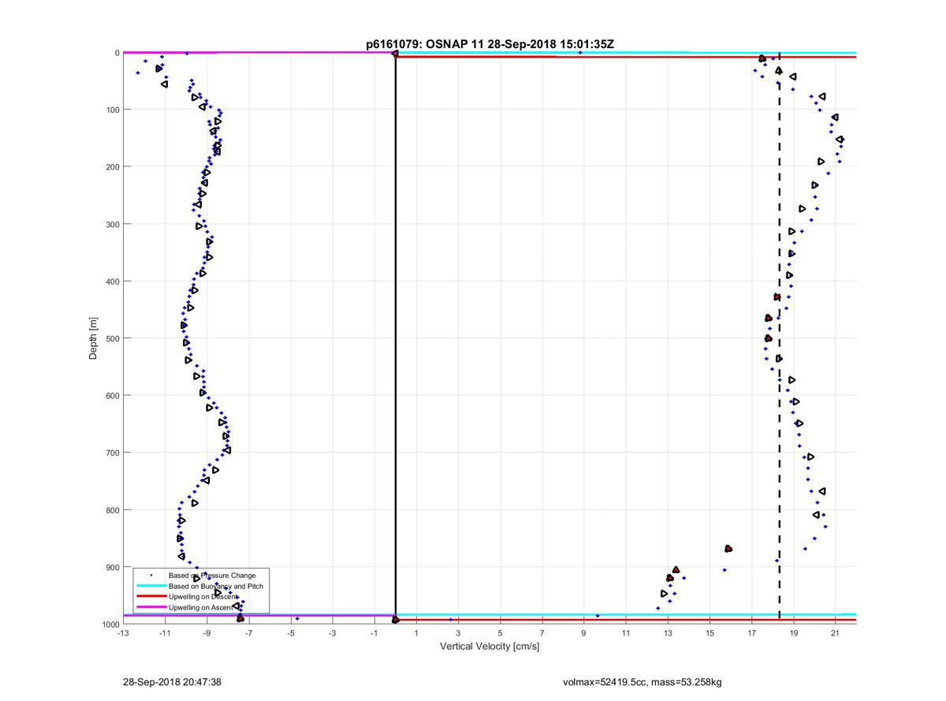Click the cyan line sample in legend
Viewport: 946px width, 701px height.
point(151,586)
